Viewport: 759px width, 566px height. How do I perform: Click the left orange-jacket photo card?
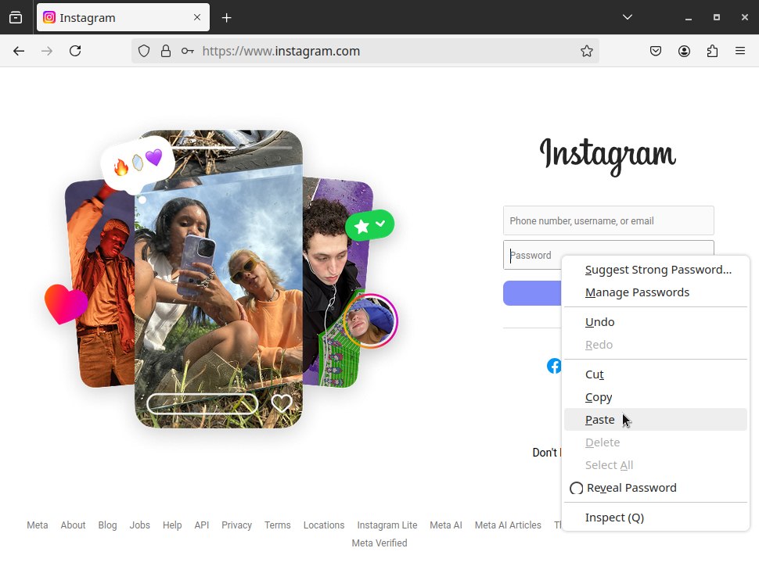100,283
